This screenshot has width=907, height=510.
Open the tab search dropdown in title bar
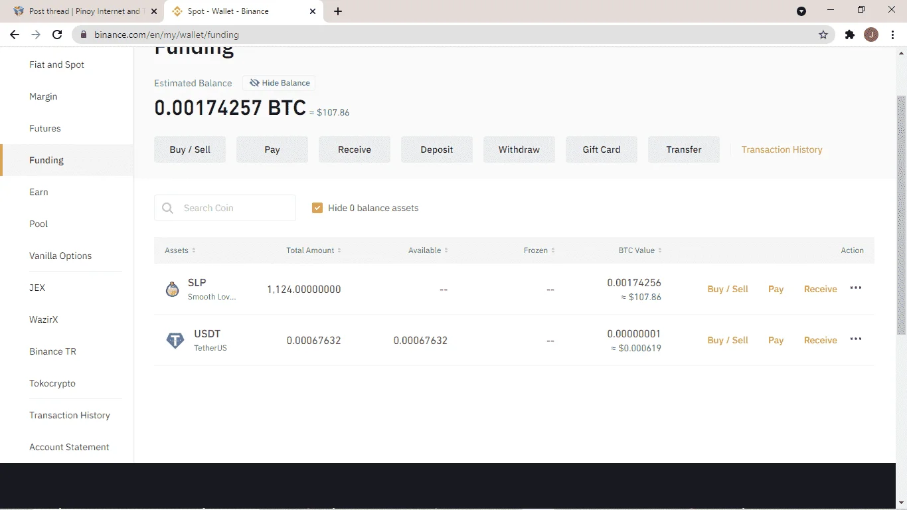tap(801, 11)
